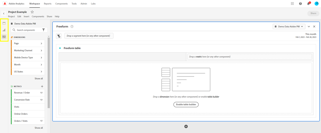Open the Tools top menu
The height and width of the screenshot is (133, 321).
pyautogui.click(x=74, y=4)
